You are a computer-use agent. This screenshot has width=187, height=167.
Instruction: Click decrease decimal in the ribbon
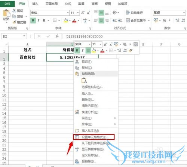(183, 20)
